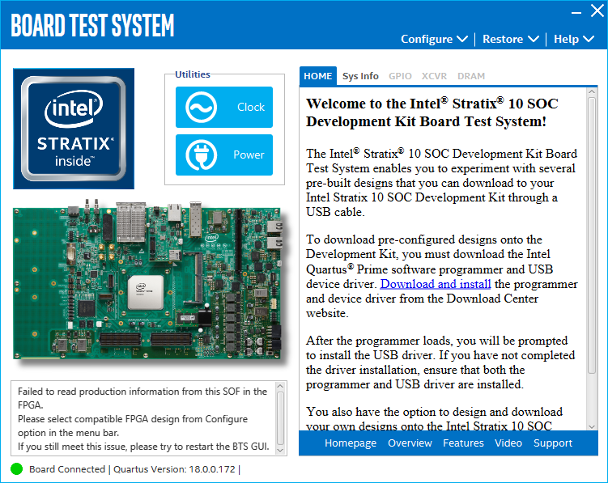
Task: Click the message log scrollbar down arrow
Action: 281,450
